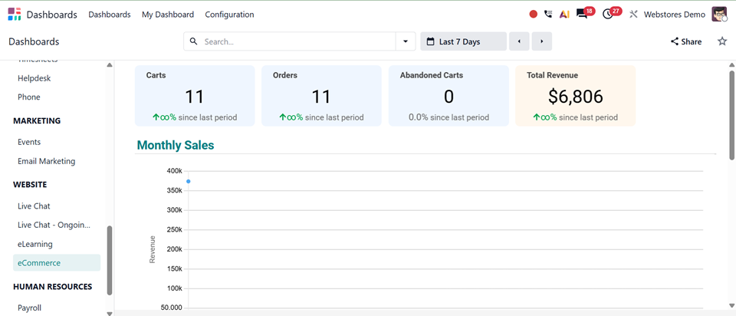
Task: Click the Webstores Demo company name
Action: pos(675,15)
